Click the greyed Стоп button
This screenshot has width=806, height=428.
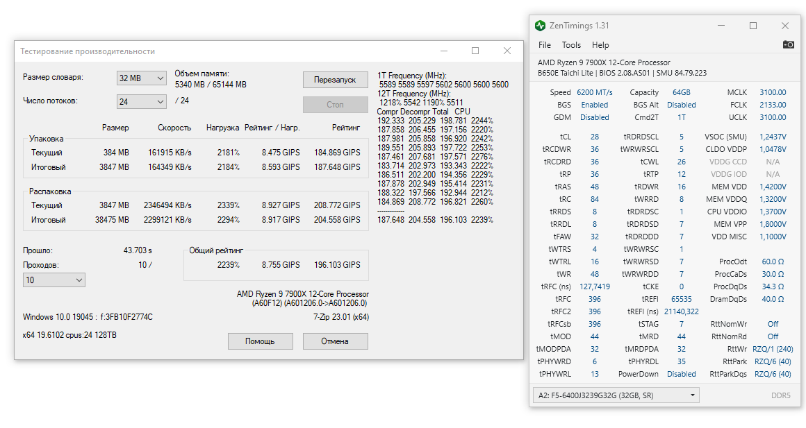point(335,104)
